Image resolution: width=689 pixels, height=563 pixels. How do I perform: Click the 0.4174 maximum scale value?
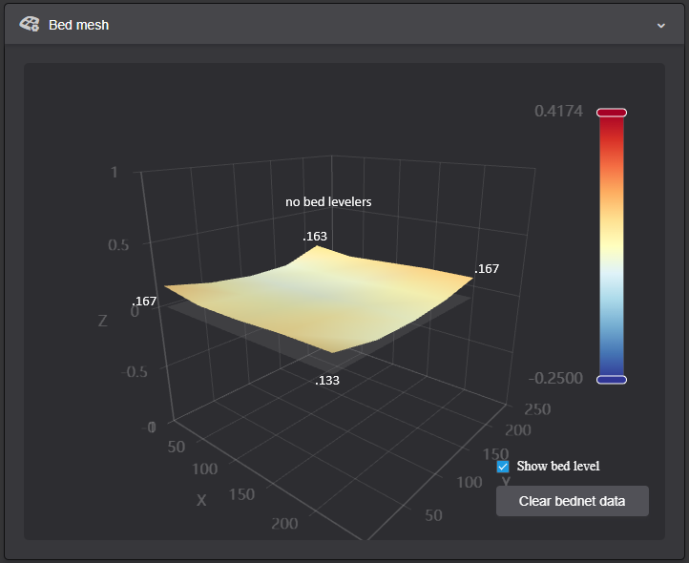pos(558,112)
